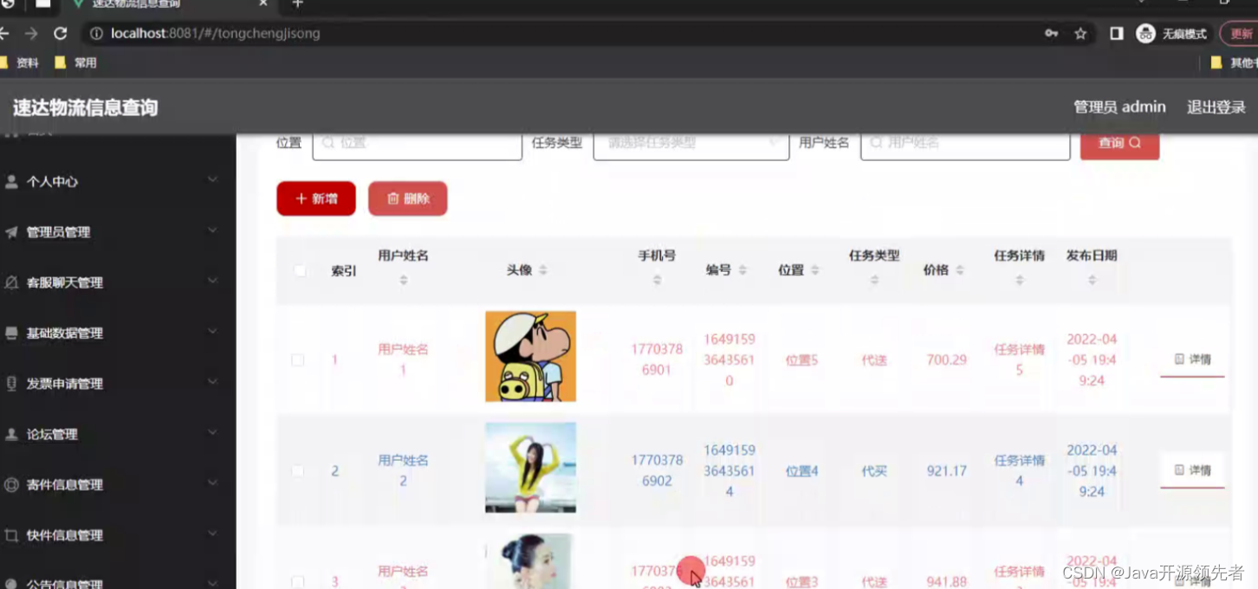Expand the 论坛管理 menu chevron
This screenshot has width=1258, height=589.
tap(212, 432)
